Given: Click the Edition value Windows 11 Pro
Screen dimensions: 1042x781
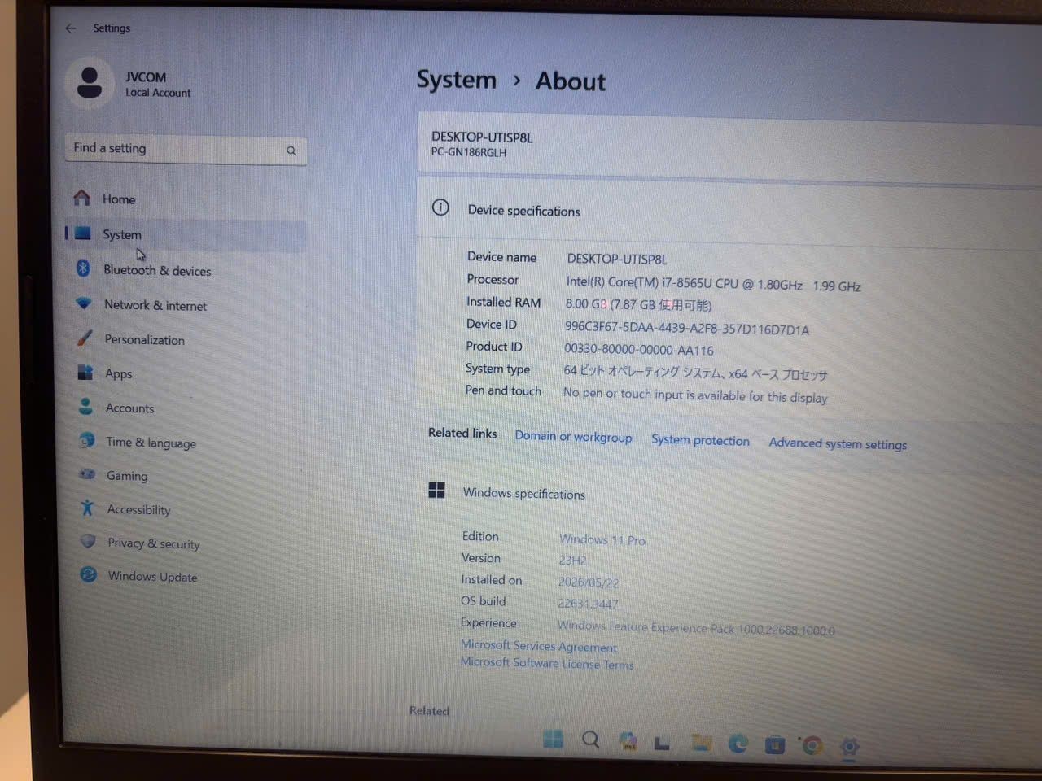Looking at the screenshot, I should [602, 539].
